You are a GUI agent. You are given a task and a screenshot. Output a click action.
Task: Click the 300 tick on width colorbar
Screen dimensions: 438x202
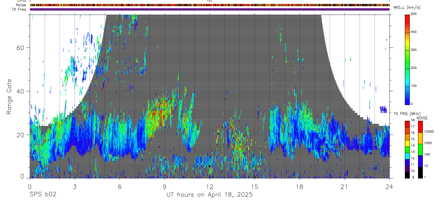click(414, 50)
